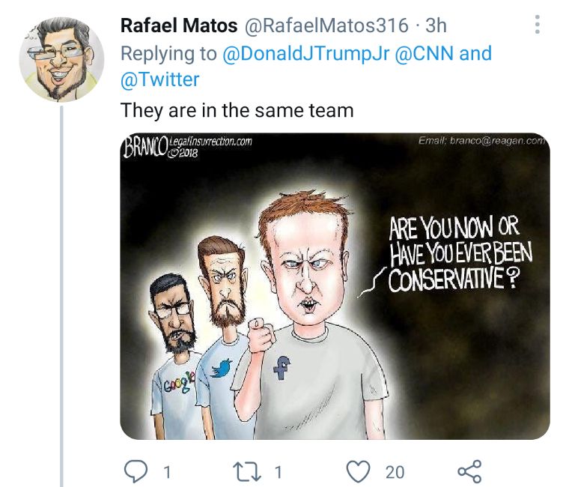Open the share icon for this tweet
This screenshot has width=569, height=487.
pos(469,471)
